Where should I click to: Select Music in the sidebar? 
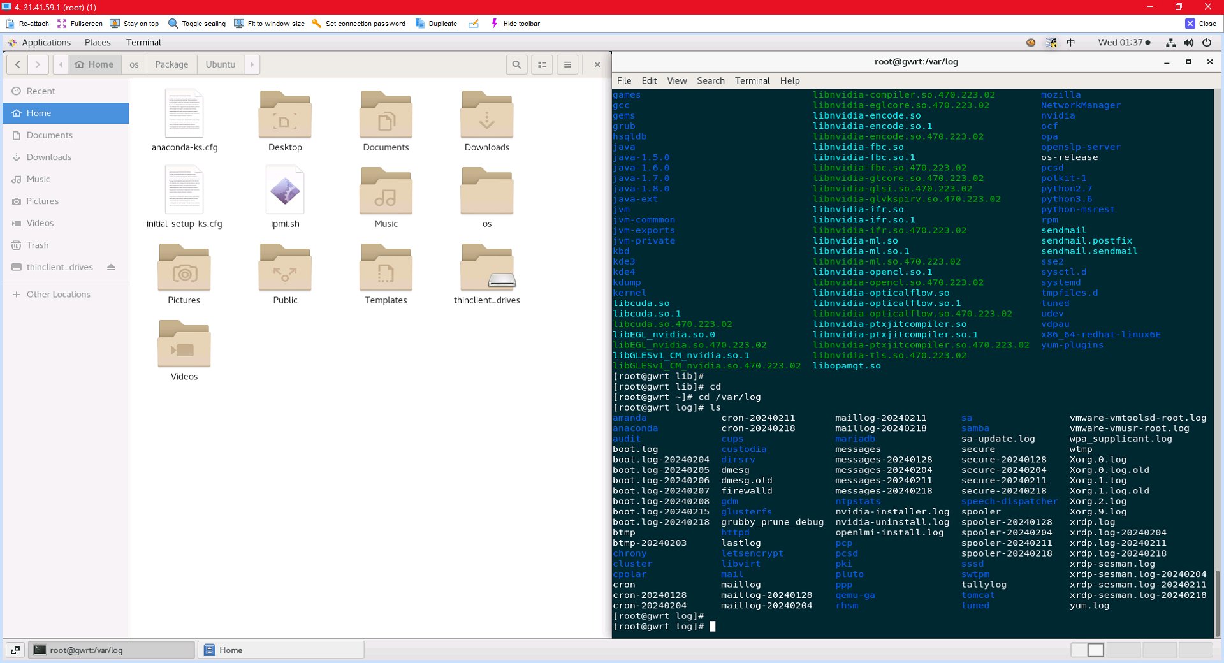click(66, 179)
